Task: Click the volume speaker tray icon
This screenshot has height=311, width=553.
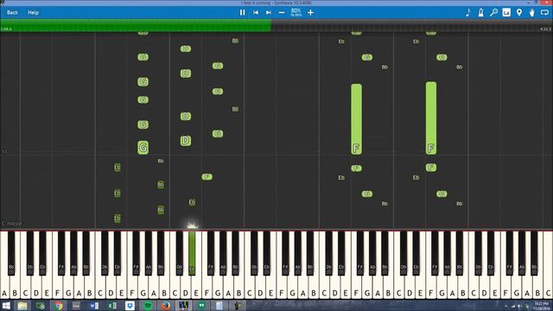Action: [x=520, y=306]
